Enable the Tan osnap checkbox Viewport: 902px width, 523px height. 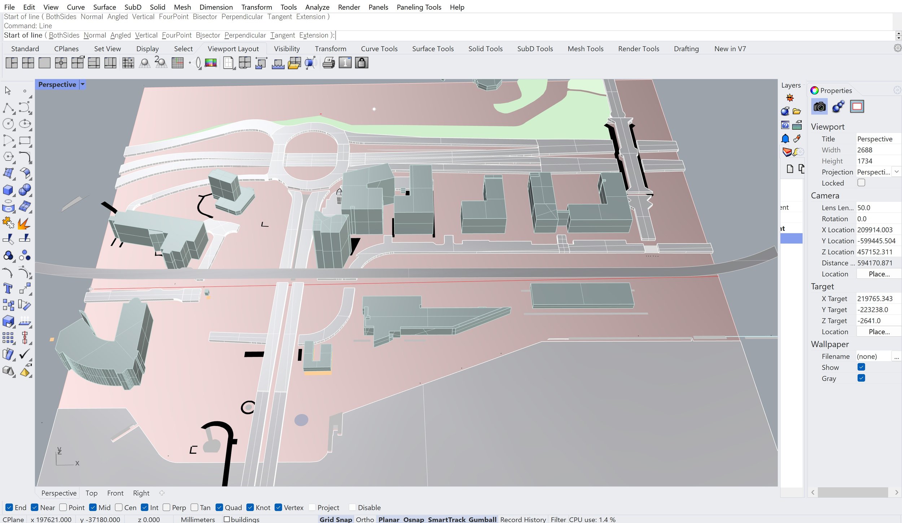coord(194,508)
